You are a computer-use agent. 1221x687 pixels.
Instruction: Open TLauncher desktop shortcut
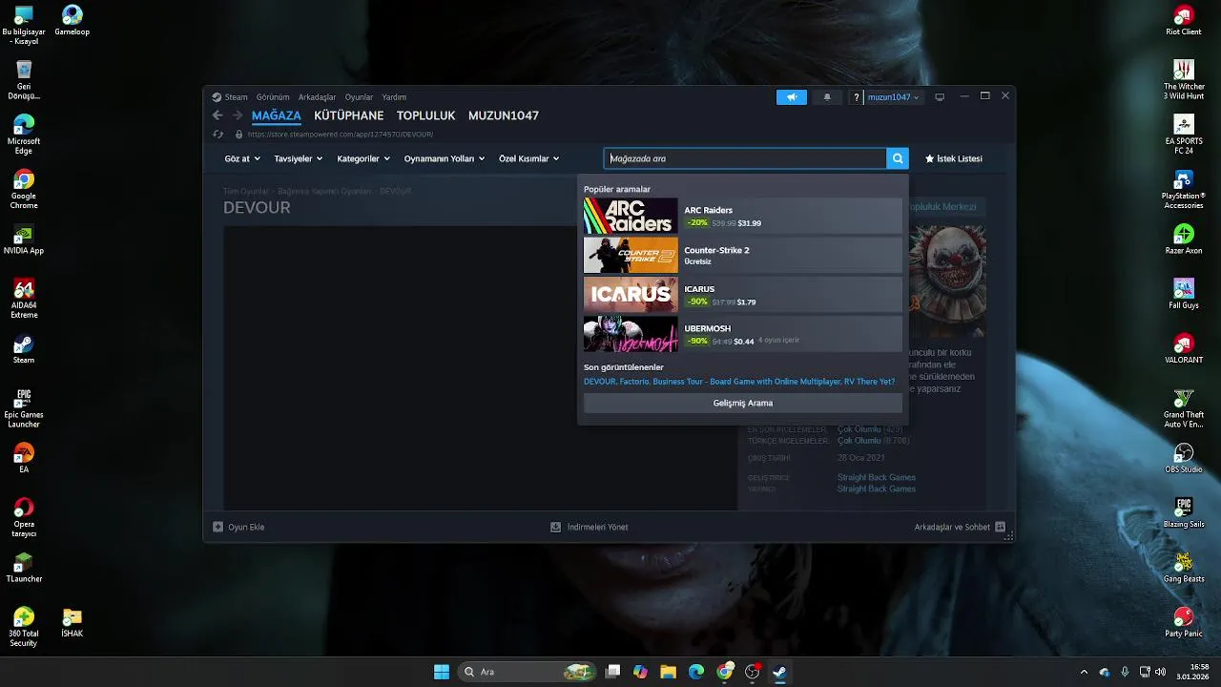[x=24, y=567]
